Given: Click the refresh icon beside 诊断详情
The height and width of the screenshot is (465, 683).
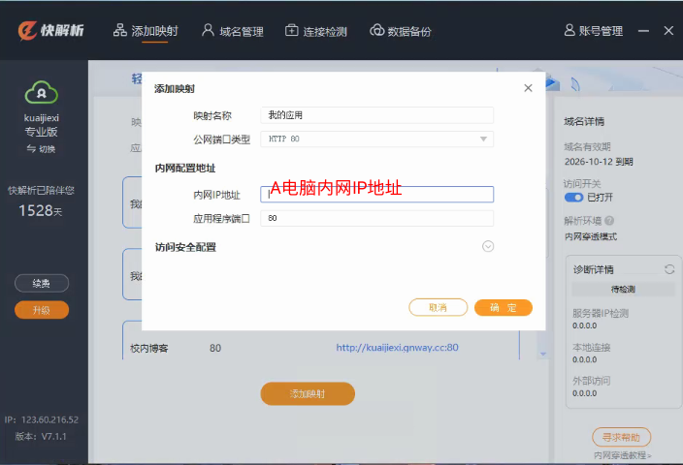Looking at the screenshot, I should click(668, 269).
